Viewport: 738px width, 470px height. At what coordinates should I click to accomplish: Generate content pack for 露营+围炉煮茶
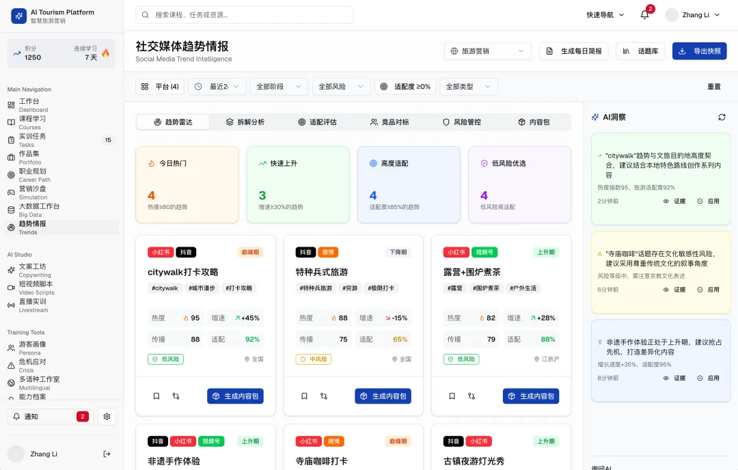coord(531,396)
